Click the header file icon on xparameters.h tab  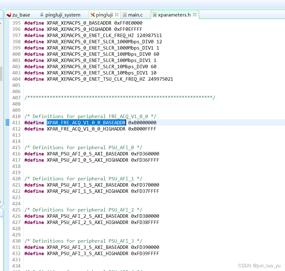pyautogui.click(x=155, y=15)
